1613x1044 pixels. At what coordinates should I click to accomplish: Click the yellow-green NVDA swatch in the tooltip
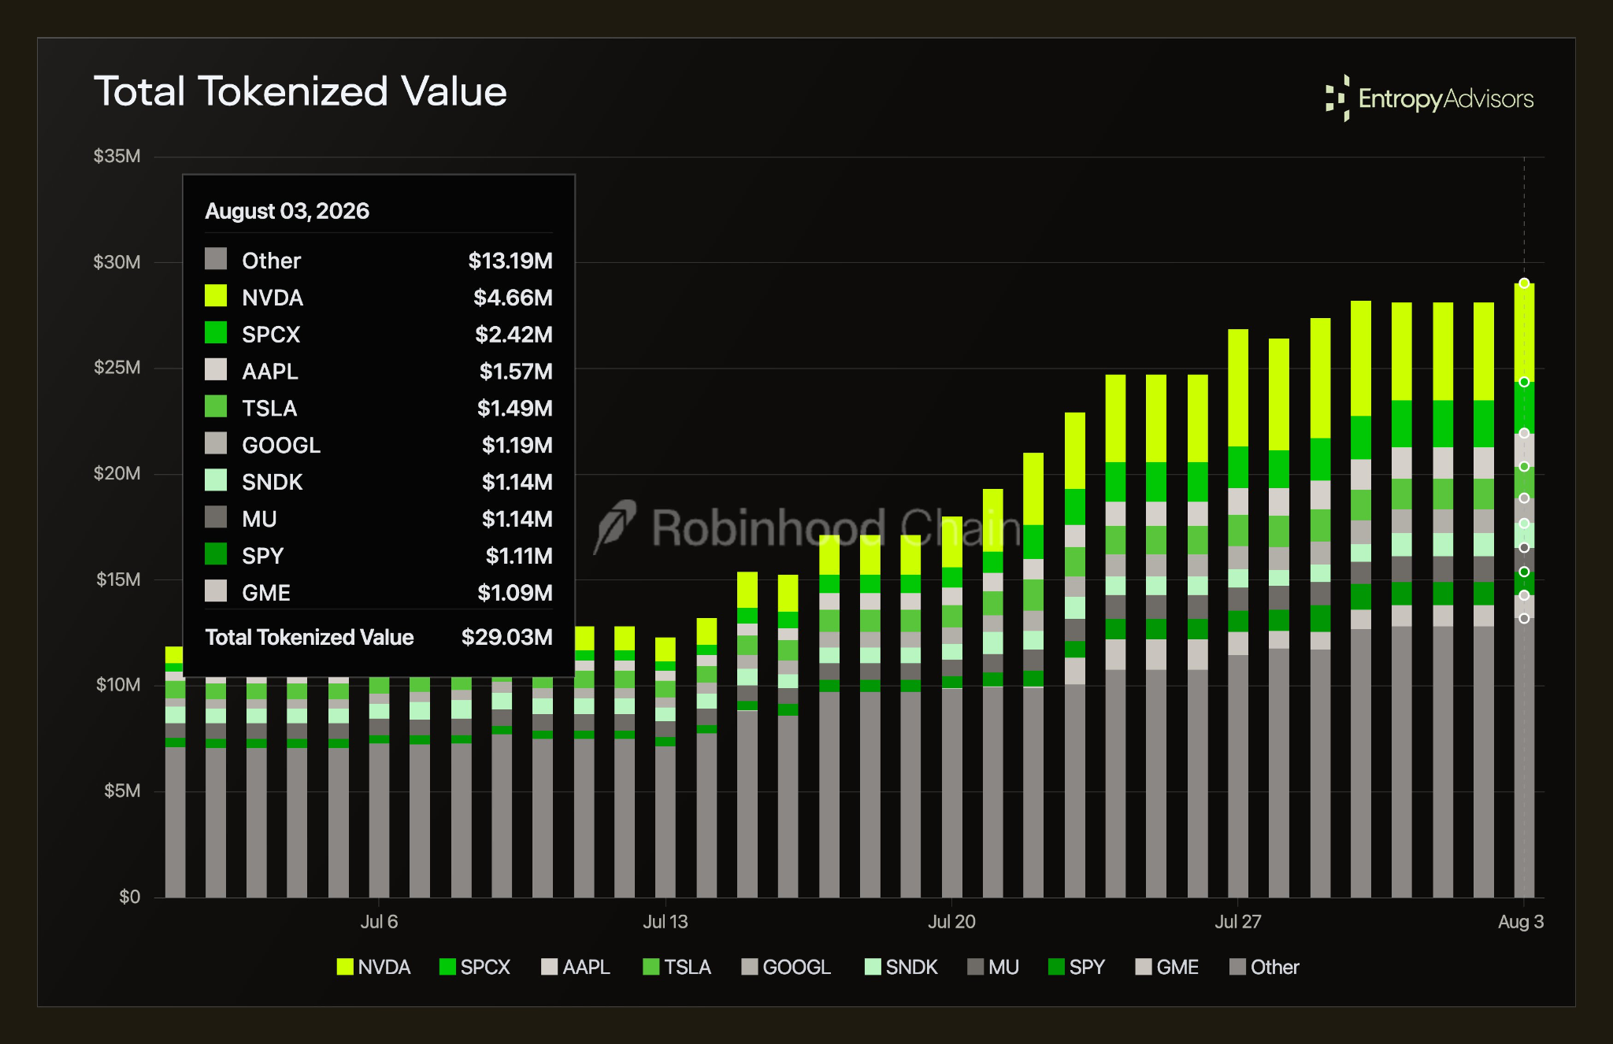click(x=216, y=296)
